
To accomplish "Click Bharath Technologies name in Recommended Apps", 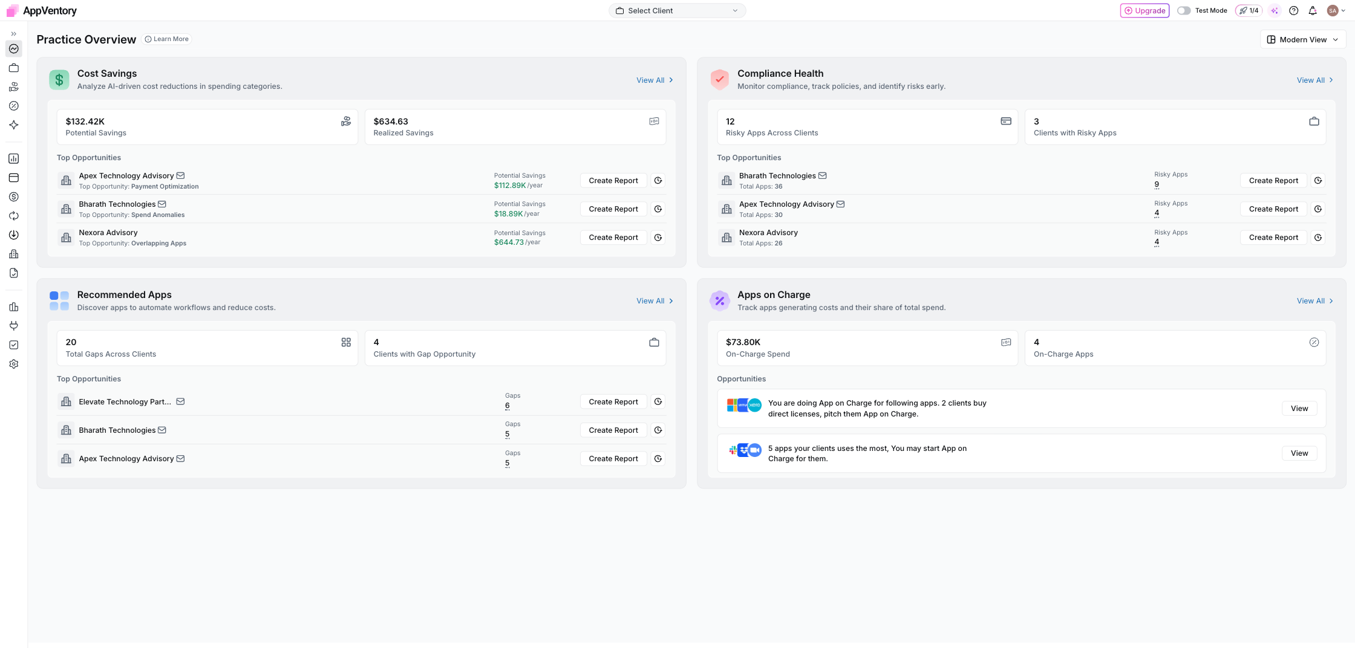I will pos(117,430).
